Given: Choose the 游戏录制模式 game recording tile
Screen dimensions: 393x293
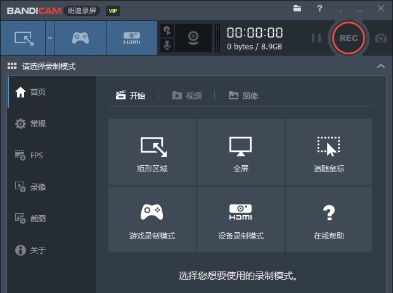Looking at the screenshot, I should point(152,219).
